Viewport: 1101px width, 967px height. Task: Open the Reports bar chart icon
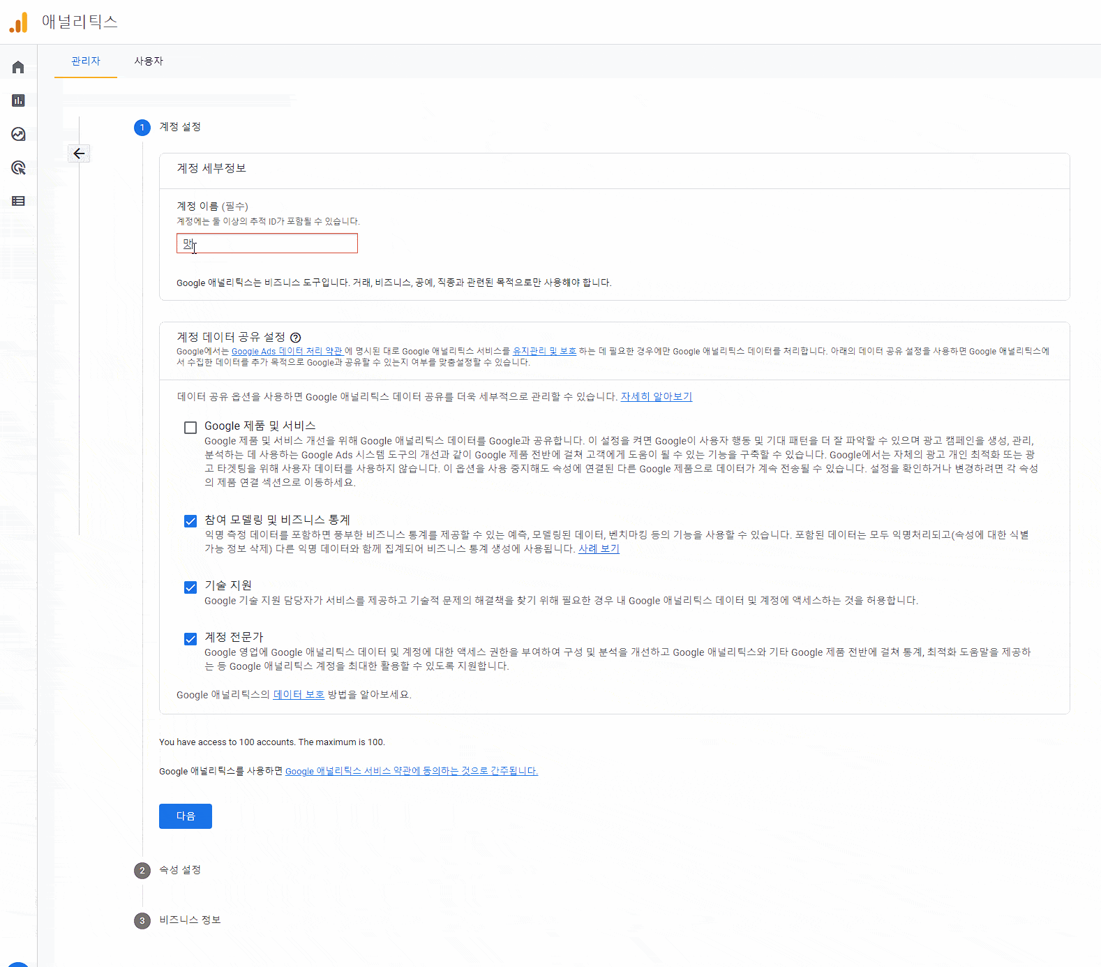(18, 100)
